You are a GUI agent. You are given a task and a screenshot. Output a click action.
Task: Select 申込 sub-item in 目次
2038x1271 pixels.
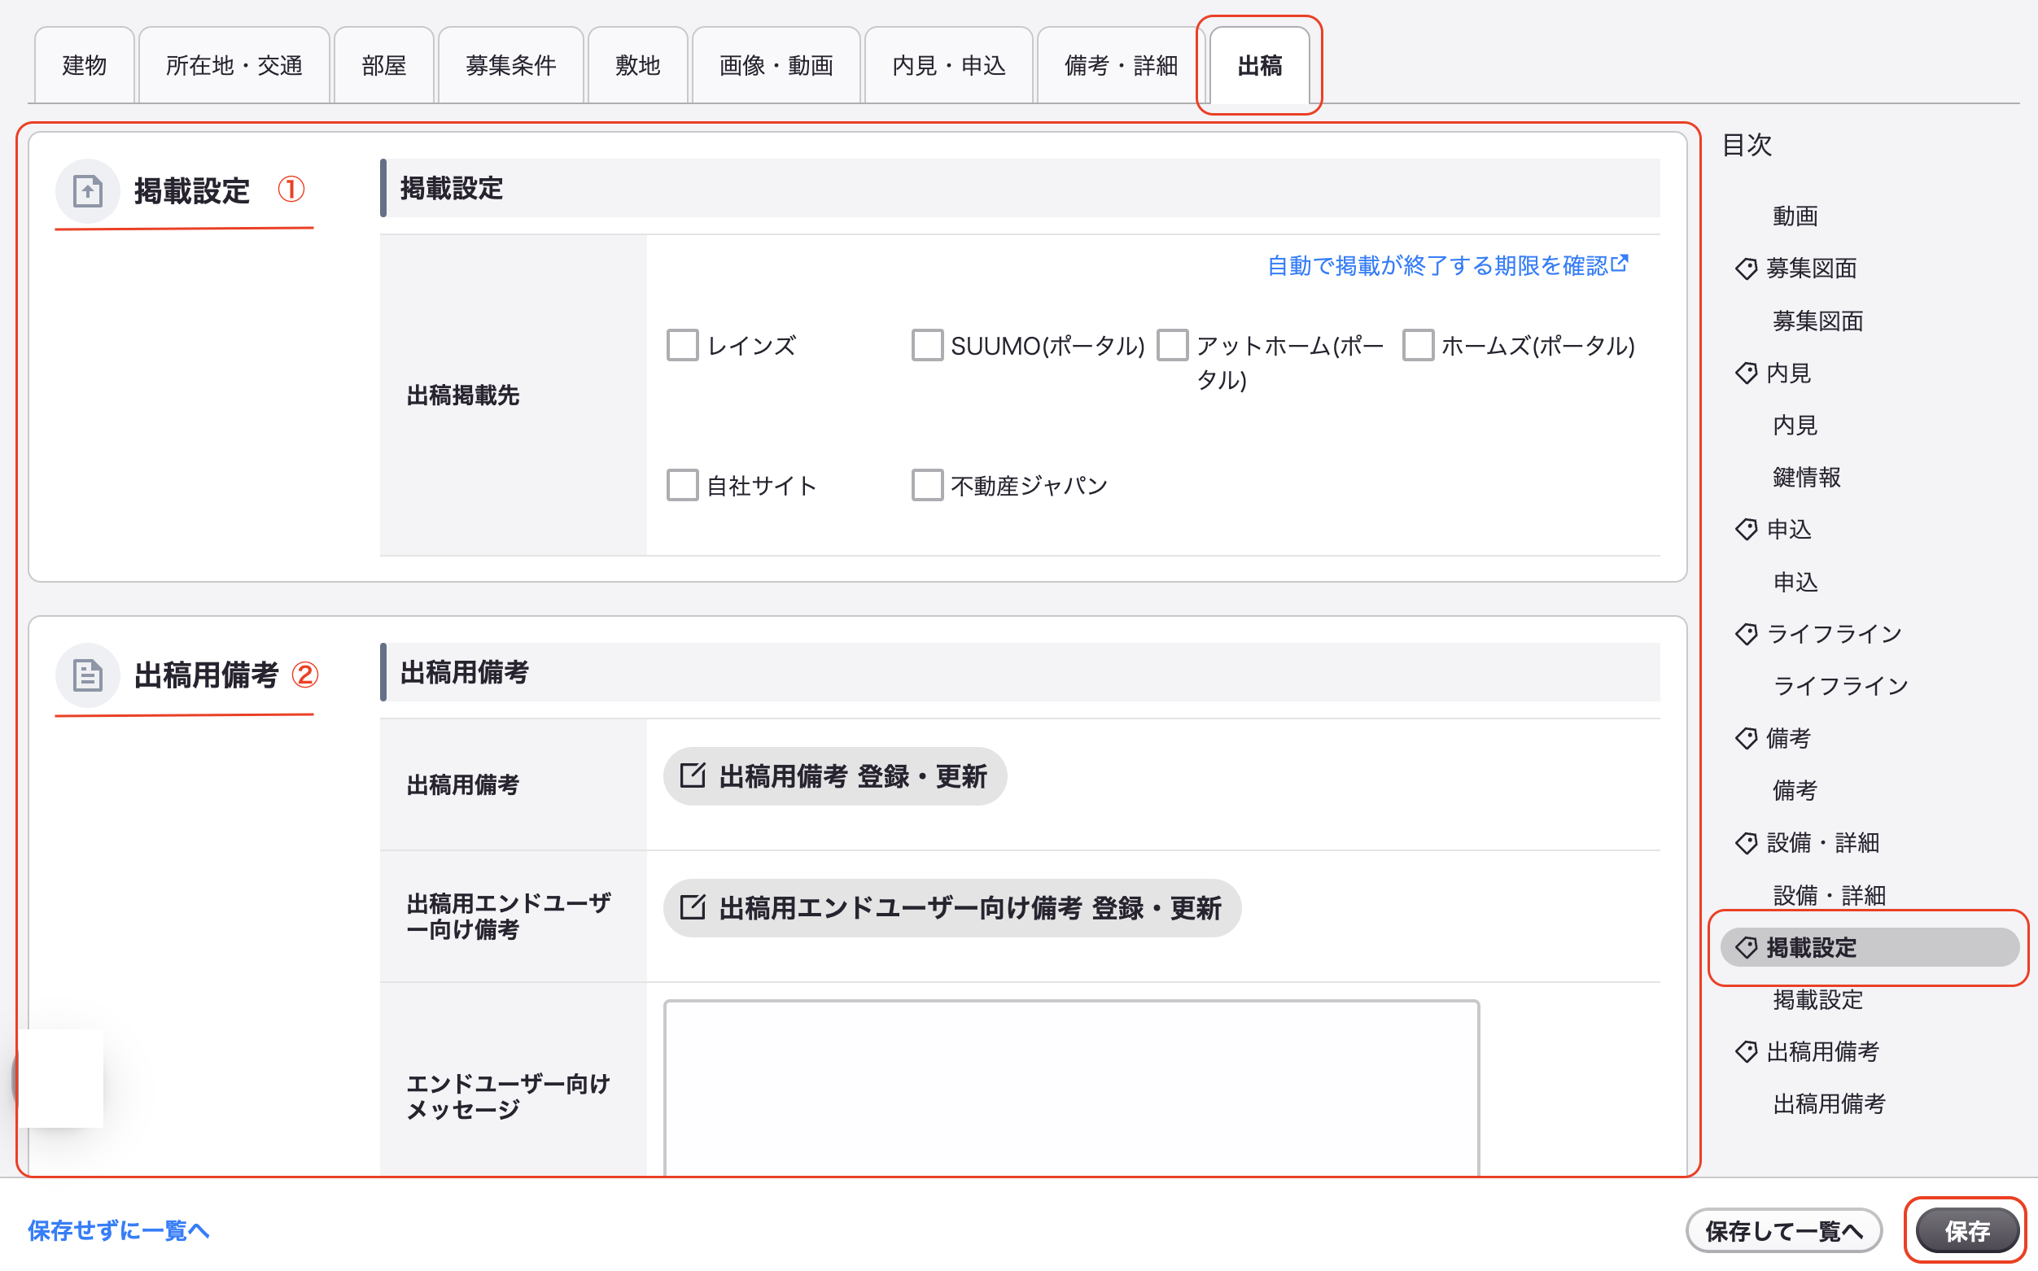click(1795, 582)
